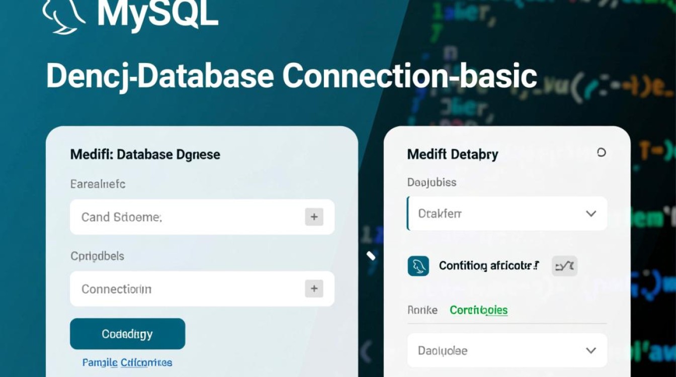Click inside the Cand Sdoeme input field
676x377 pixels.
point(176,217)
